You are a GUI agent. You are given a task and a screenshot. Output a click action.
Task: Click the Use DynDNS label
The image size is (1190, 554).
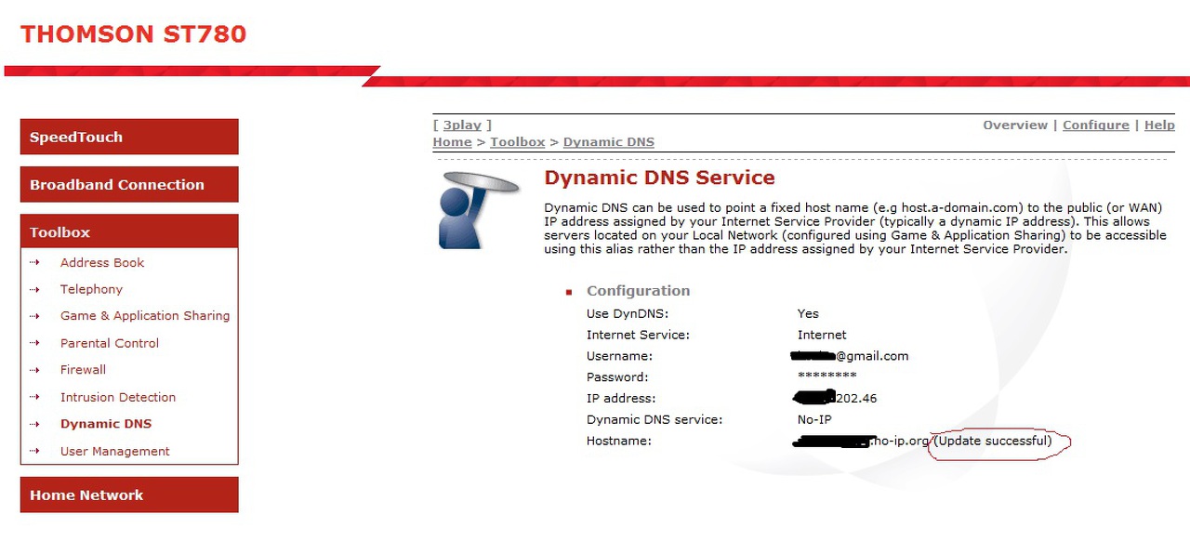pyautogui.click(x=628, y=313)
